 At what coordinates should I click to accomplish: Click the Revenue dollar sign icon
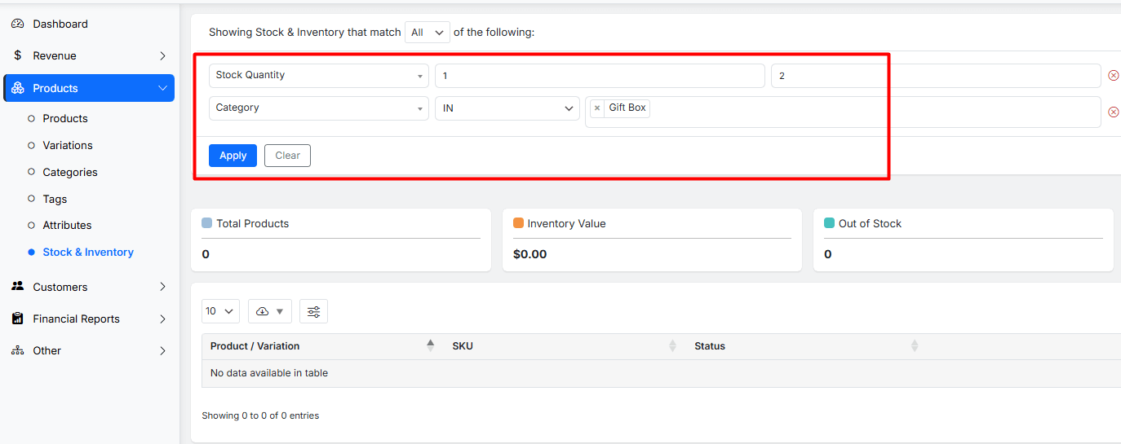point(17,55)
